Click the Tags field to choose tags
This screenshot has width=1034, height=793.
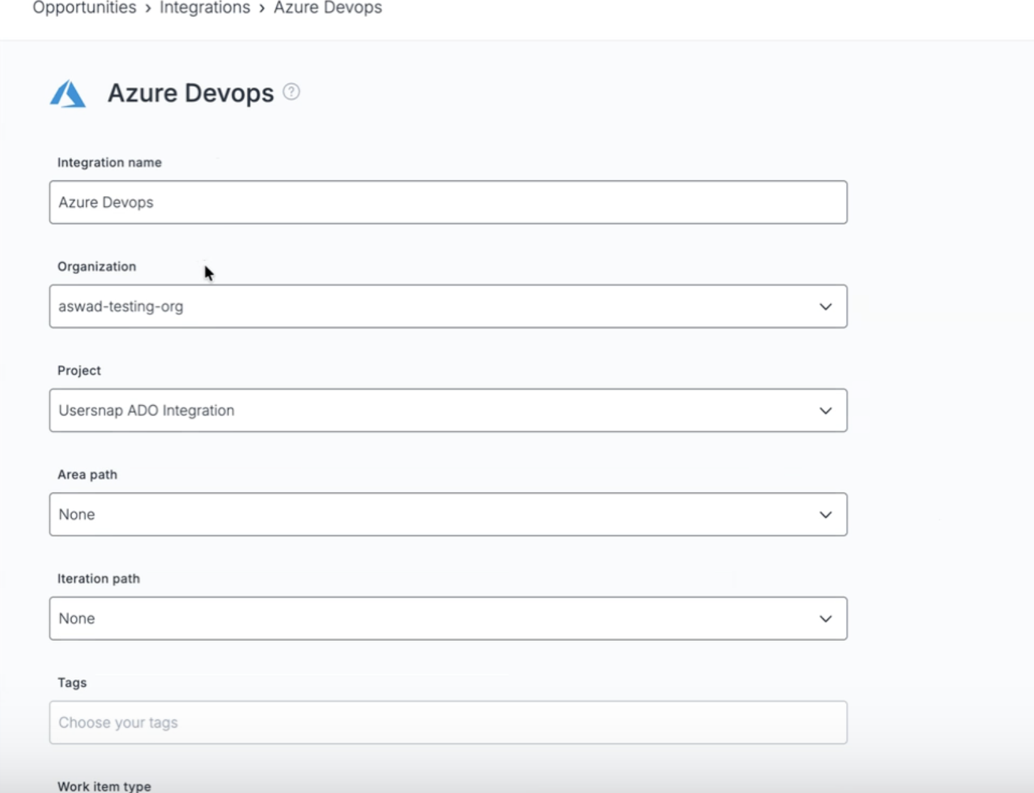tap(448, 723)
